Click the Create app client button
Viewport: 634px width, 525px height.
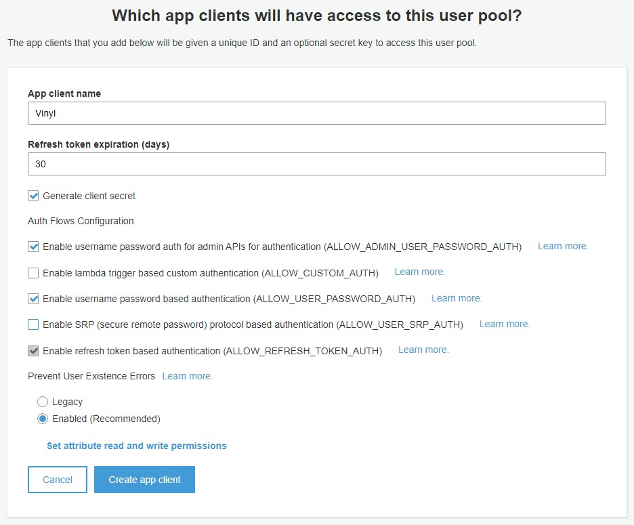pyautogui.click(x=144, y=480)
